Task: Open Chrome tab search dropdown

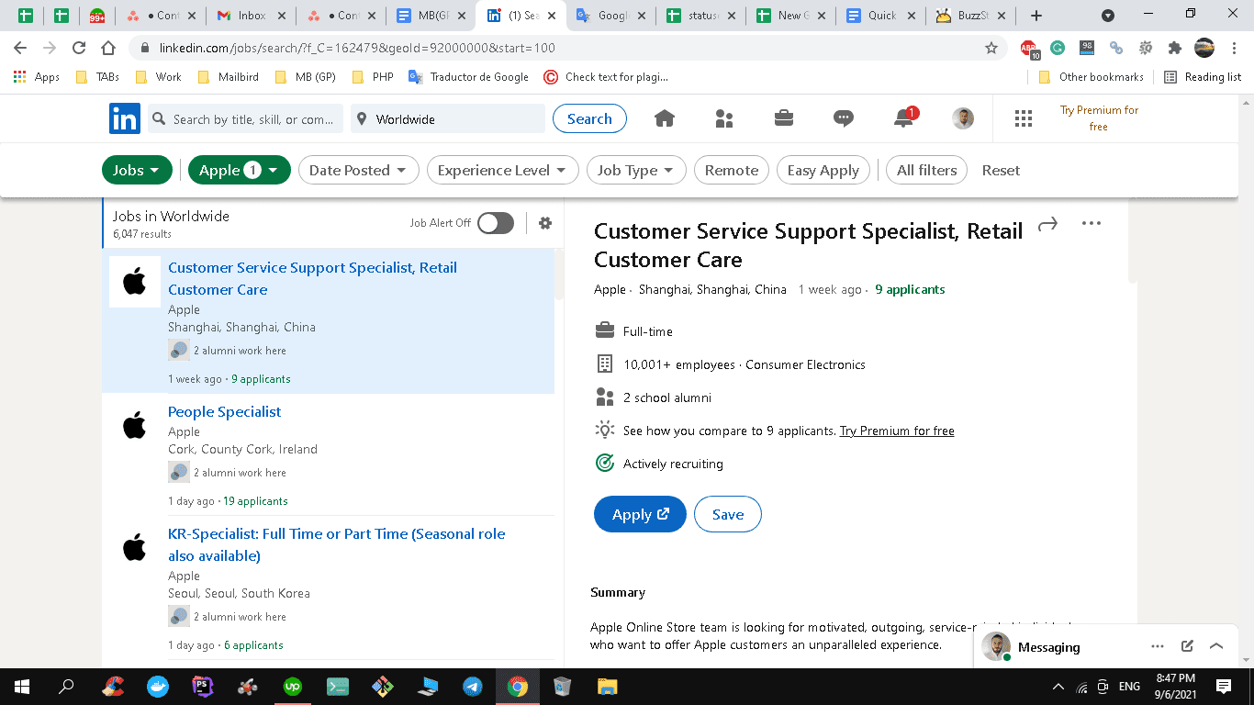Action: click(x=1108, y=16)
